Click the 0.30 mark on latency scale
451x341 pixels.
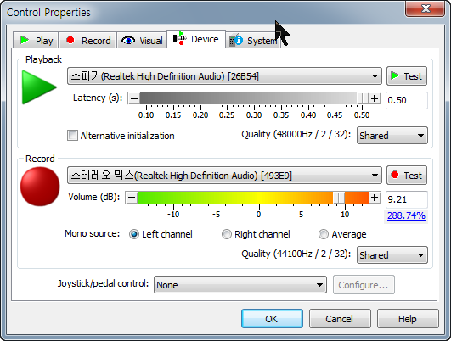254,115
